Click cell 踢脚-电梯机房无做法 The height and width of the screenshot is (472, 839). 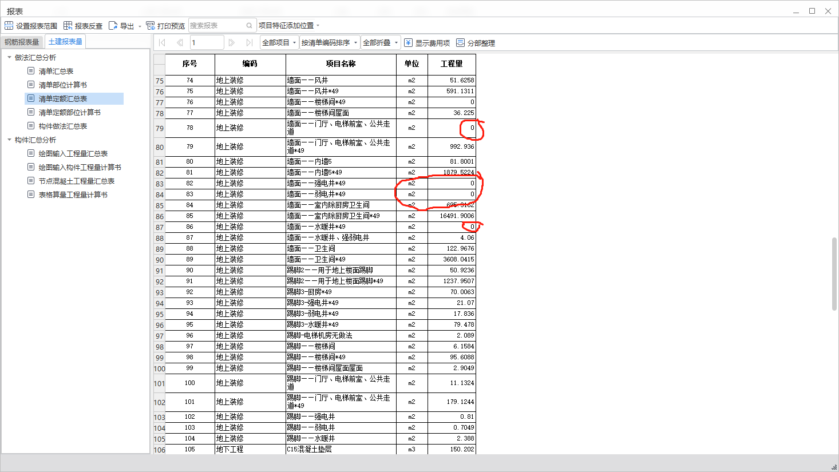point(341,335)
